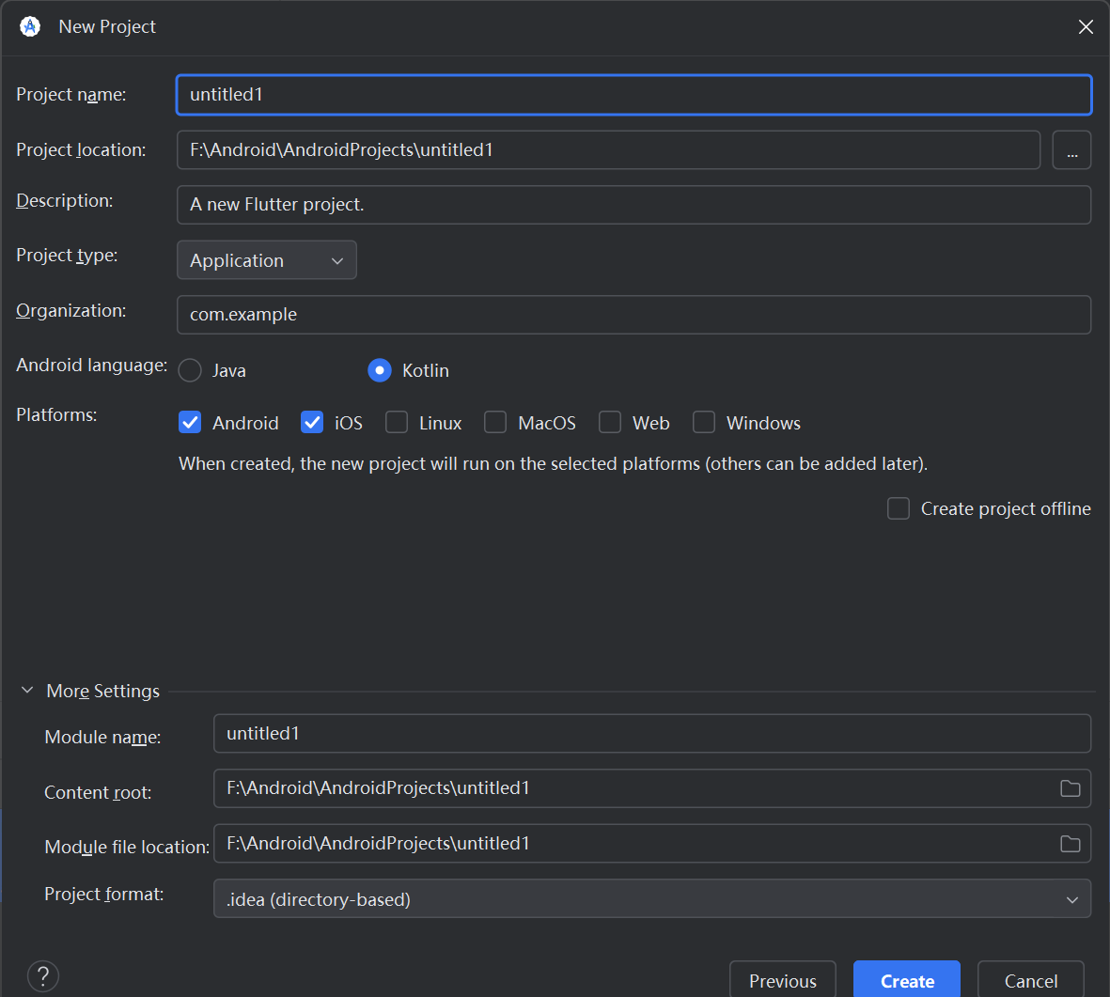Click the Flutter project icon in dialog header
The image size is (1110, 997).
(x=29, y=26)
